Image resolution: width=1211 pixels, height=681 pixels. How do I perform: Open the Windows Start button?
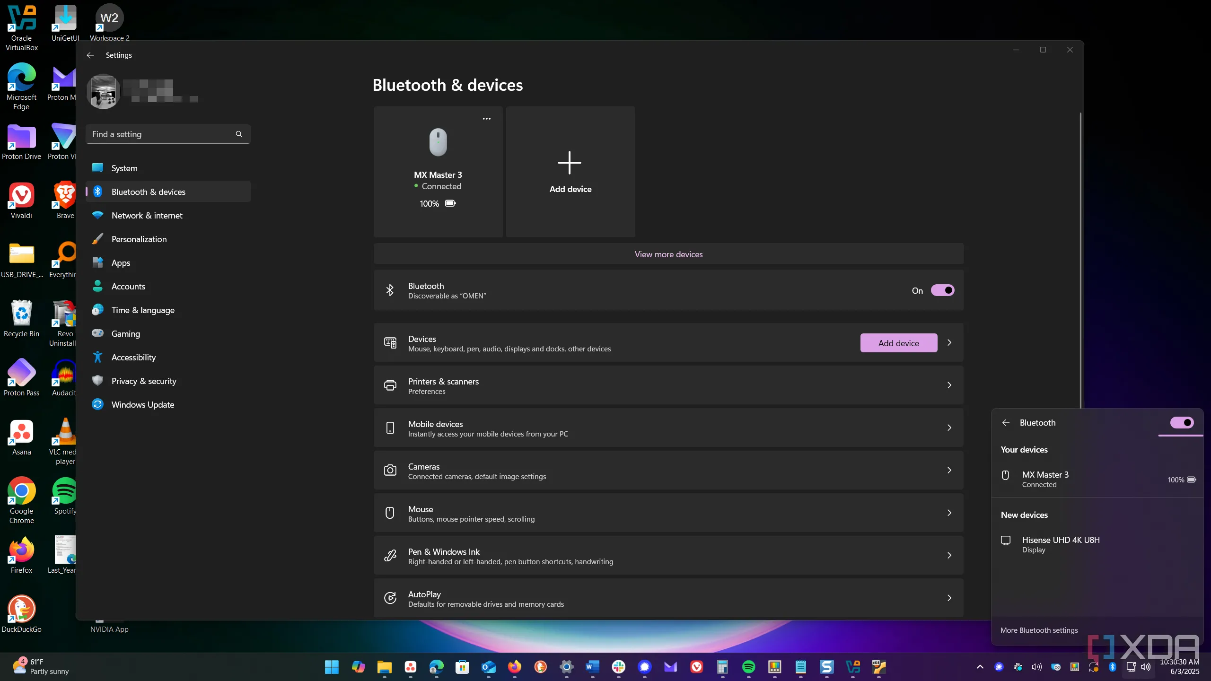(332, 667)
